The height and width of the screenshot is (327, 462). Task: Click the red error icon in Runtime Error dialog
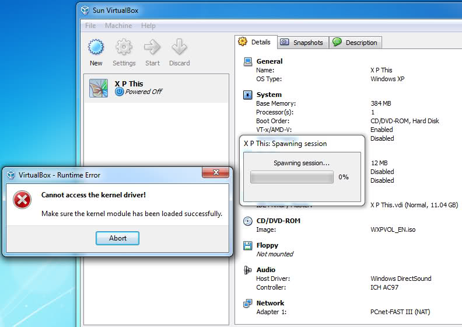tap(22, 200)
